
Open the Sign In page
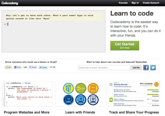135,3
